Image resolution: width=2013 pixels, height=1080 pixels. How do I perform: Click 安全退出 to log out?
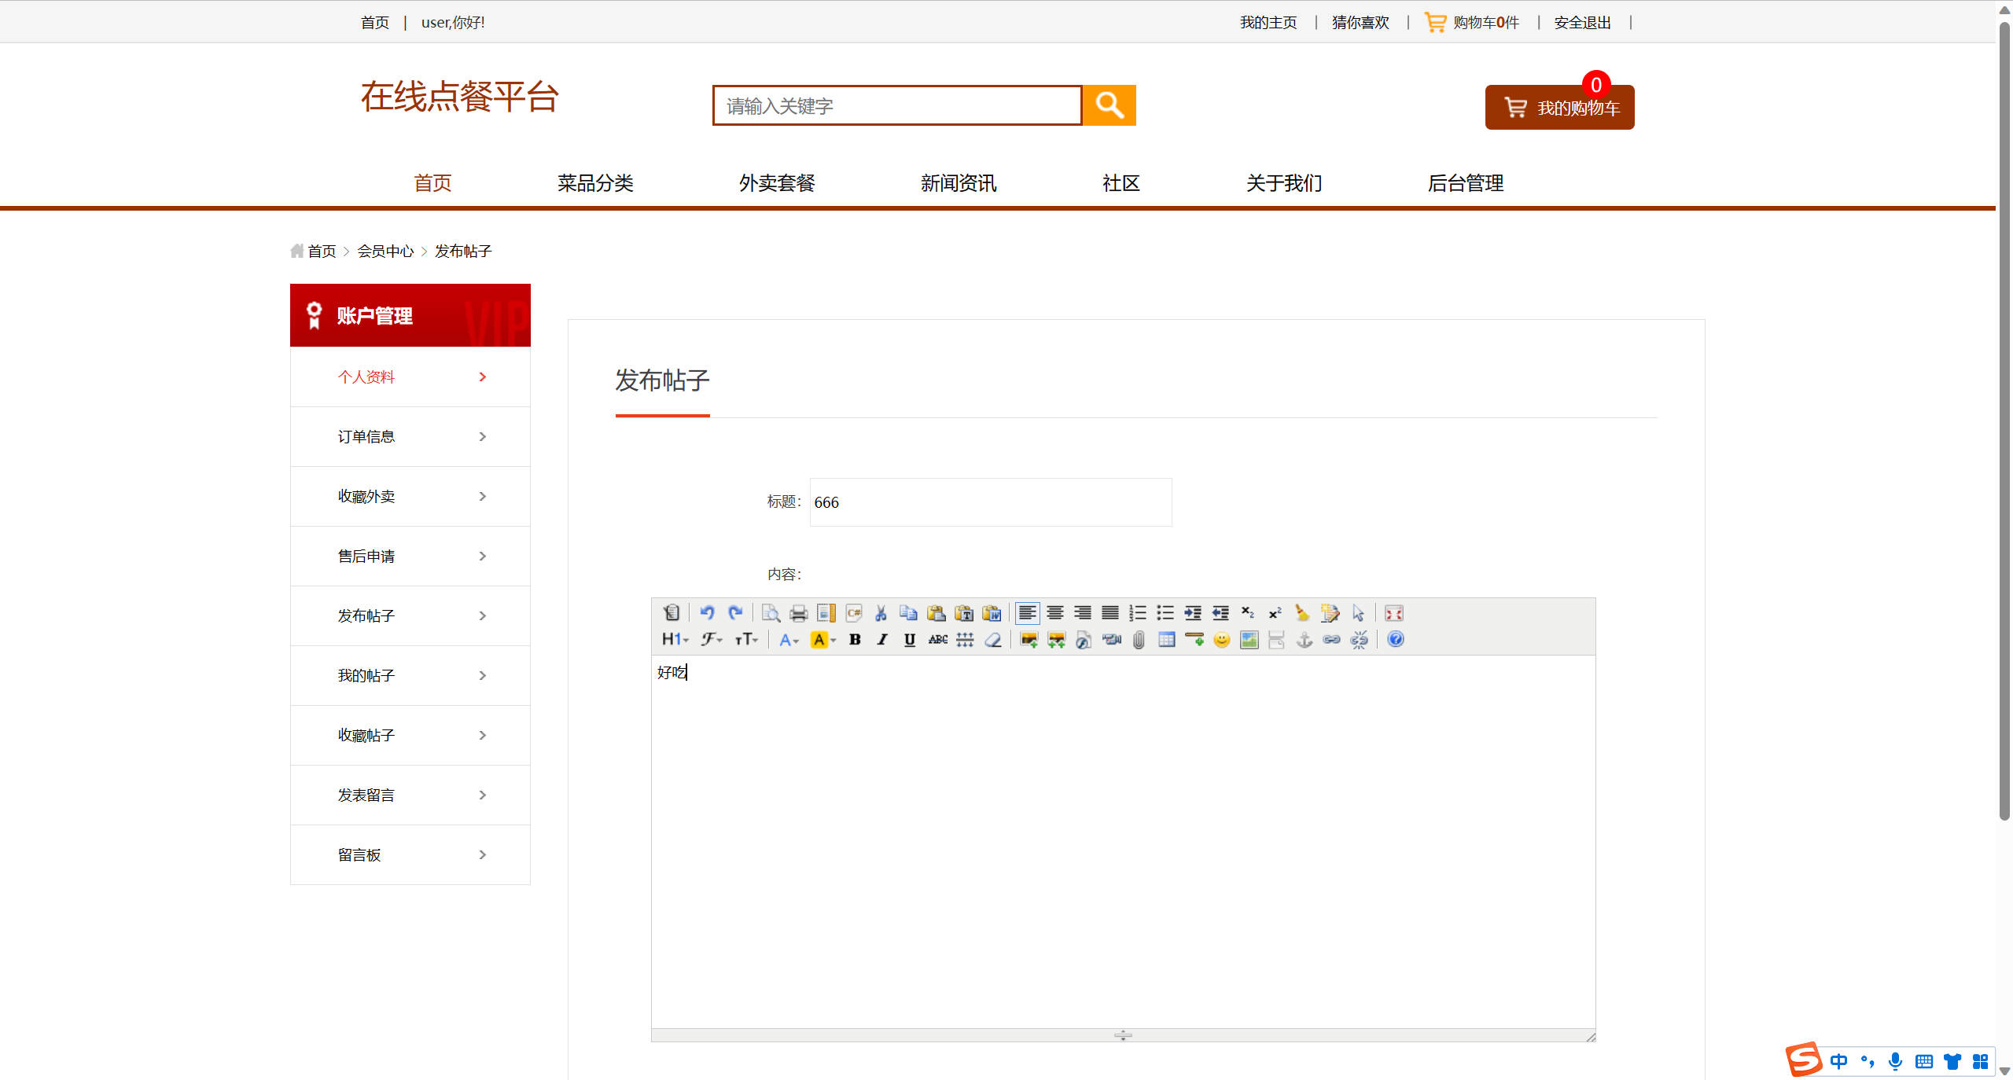[1581, 22]
